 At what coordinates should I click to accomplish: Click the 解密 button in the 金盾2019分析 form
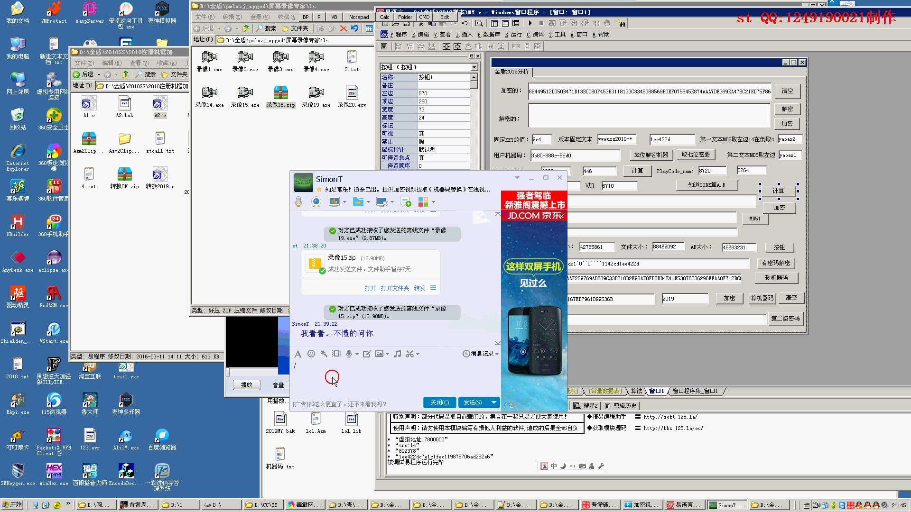[x=787, y=109]
